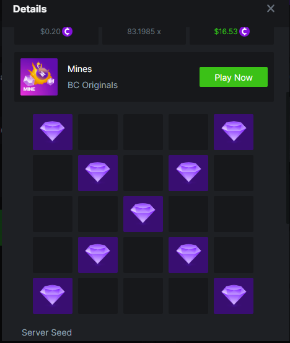Screen dimensions: 290x343
Task: Close the Details dialog
Action: pos(271,9)
